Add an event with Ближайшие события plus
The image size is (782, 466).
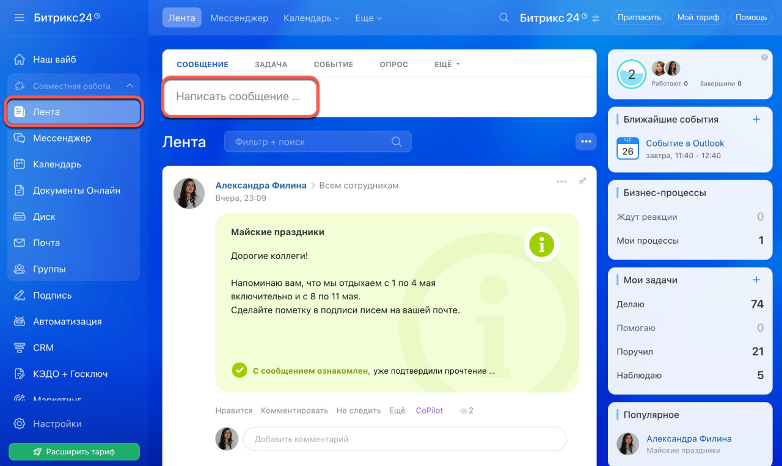[756, 119]
